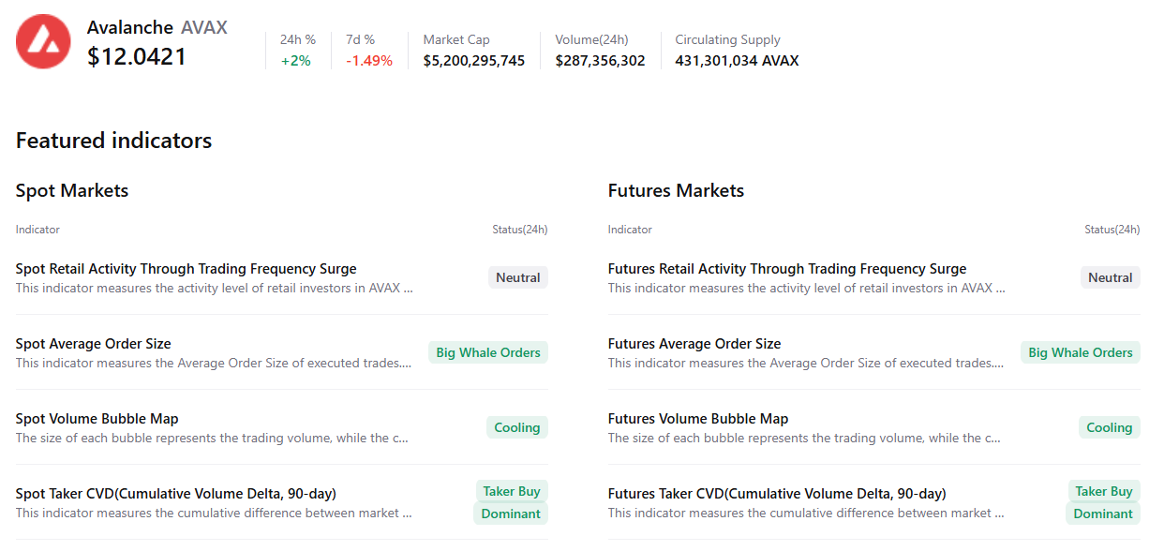Click the Status(24h) header in Spot Markets
The image size is (1164, 551).
[519, 230]
